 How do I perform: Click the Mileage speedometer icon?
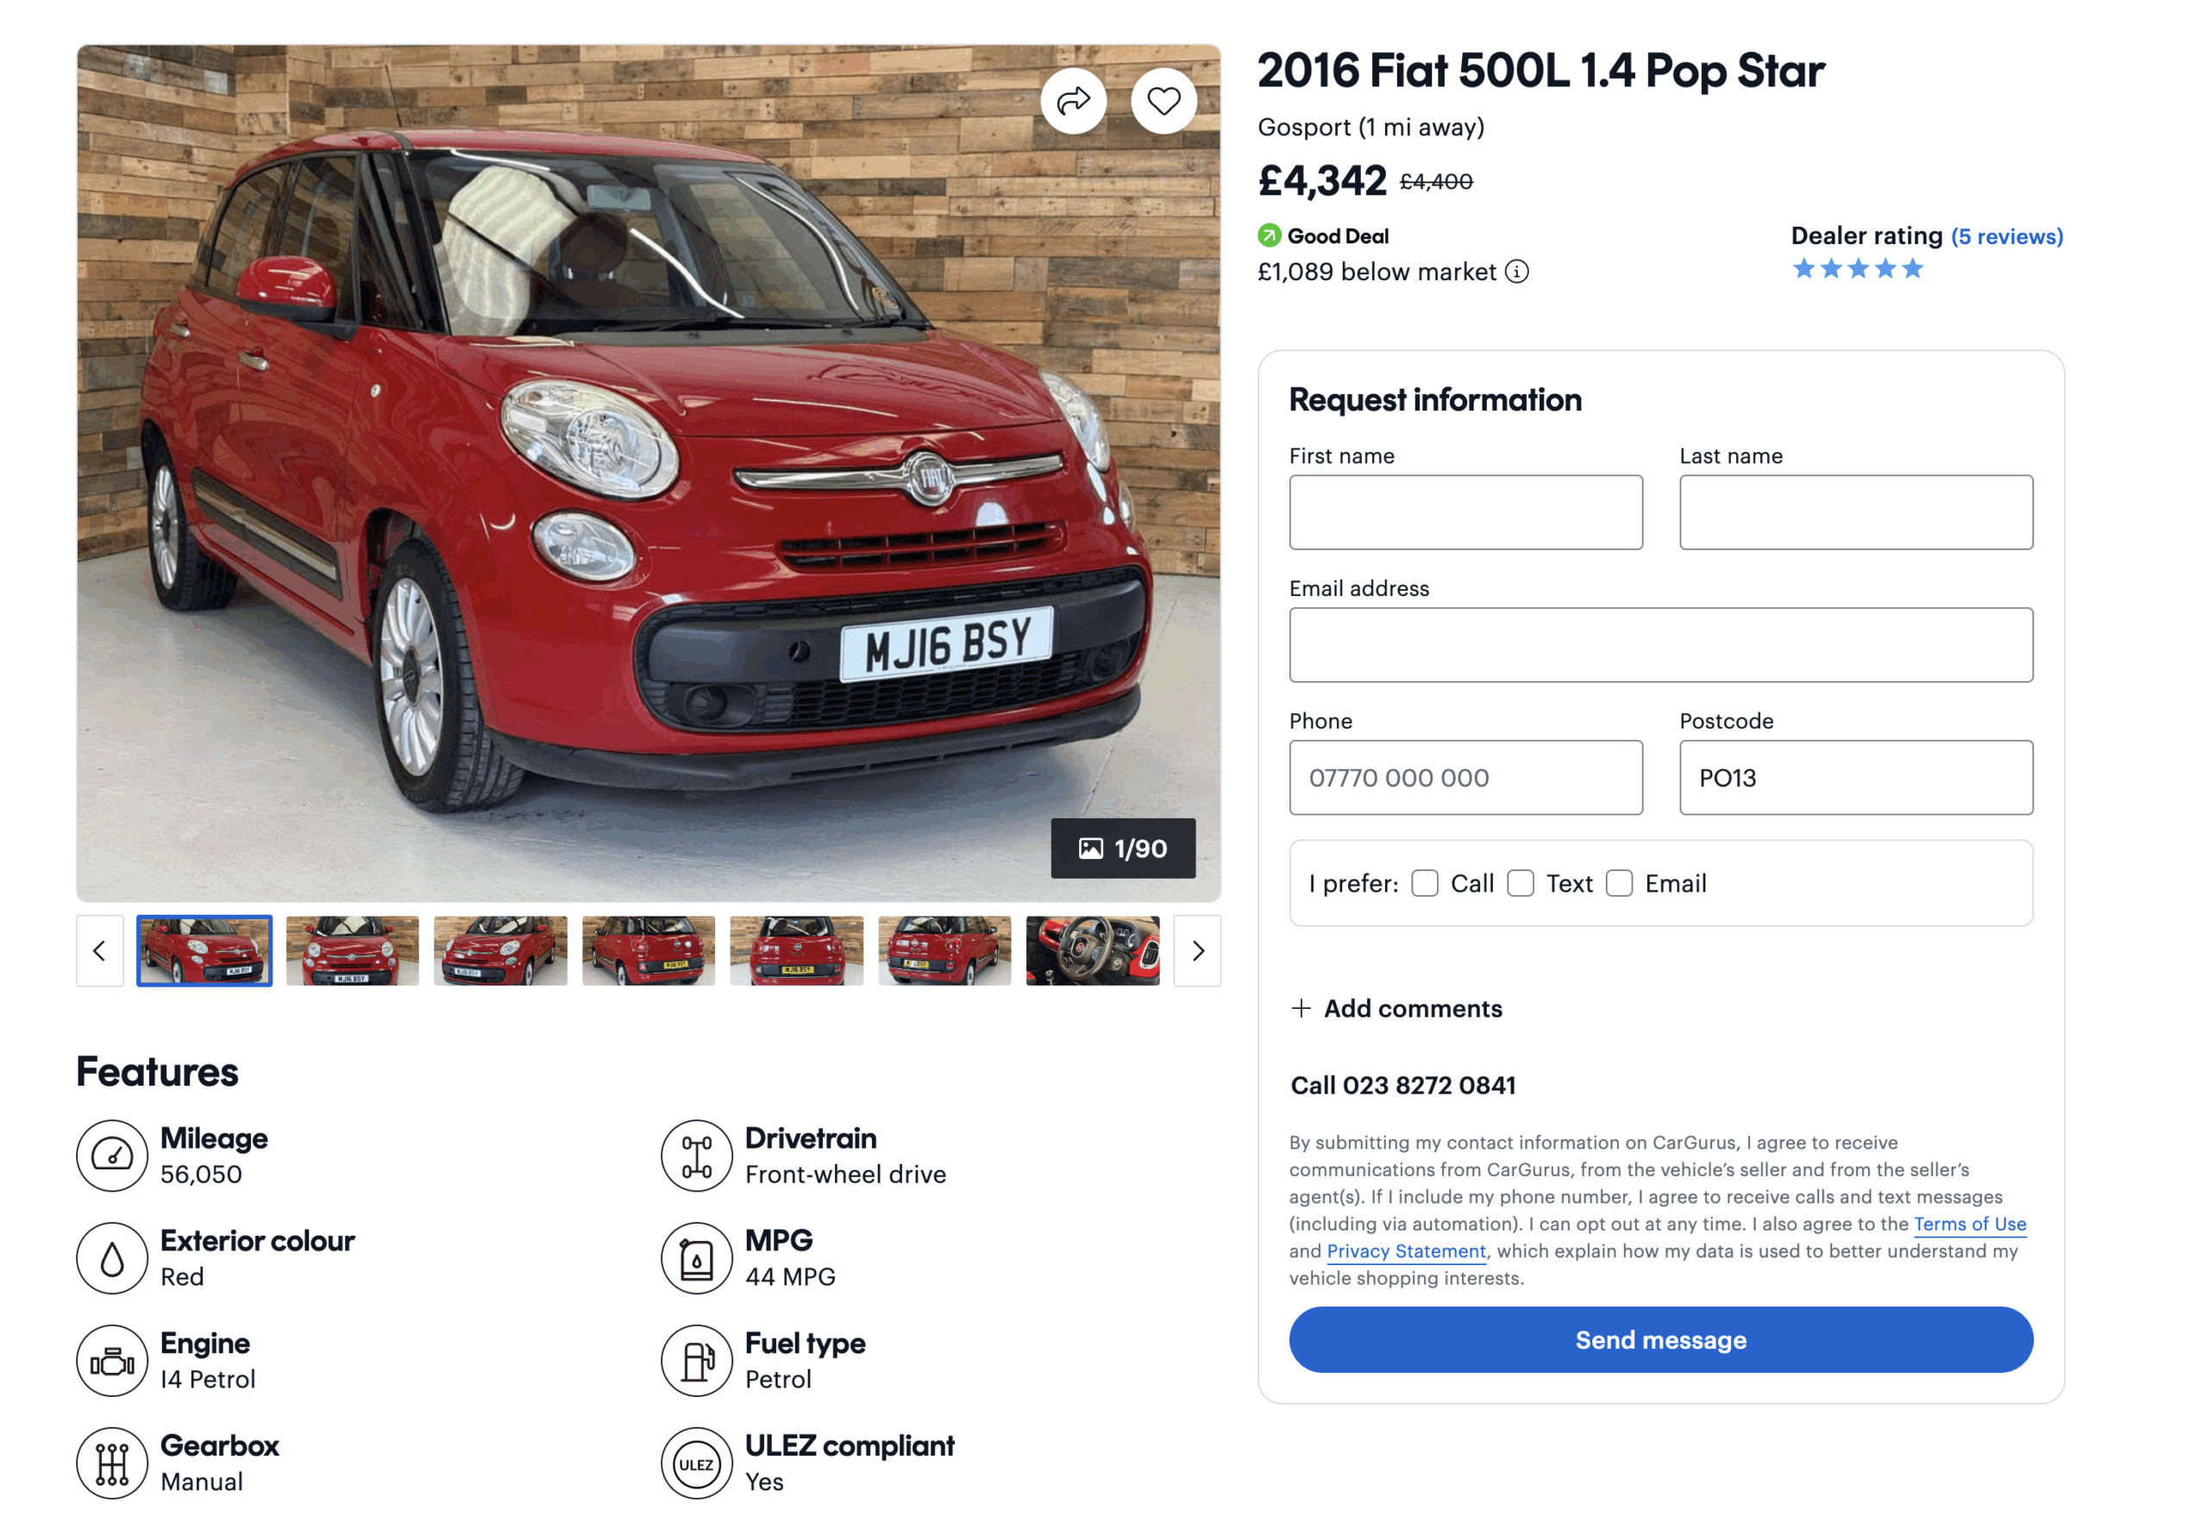click(x=112, y=1155)
